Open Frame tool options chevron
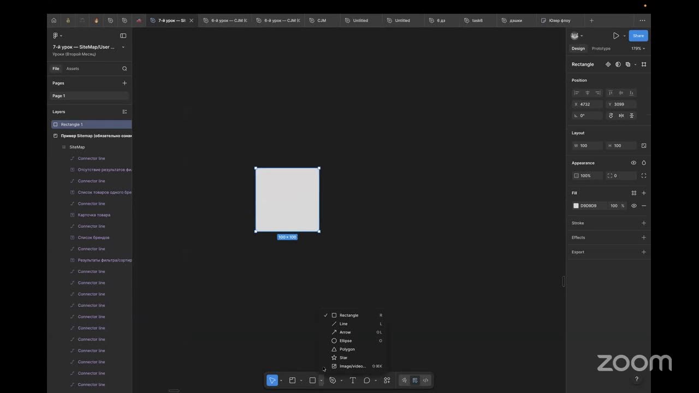 coord(301,380)
